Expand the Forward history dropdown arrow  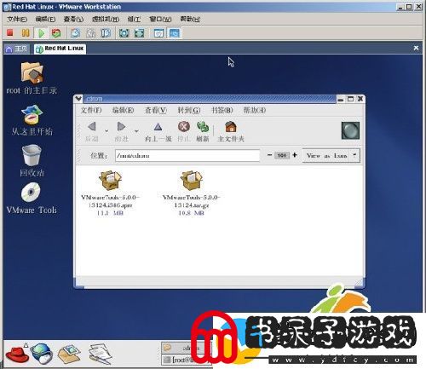point(136,131)
